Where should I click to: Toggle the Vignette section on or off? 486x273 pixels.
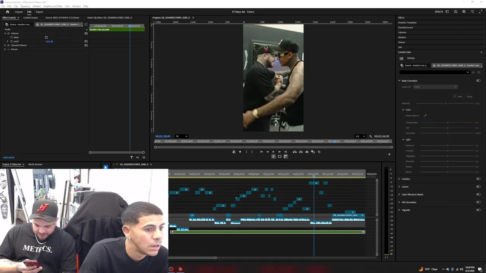(478, 210)
